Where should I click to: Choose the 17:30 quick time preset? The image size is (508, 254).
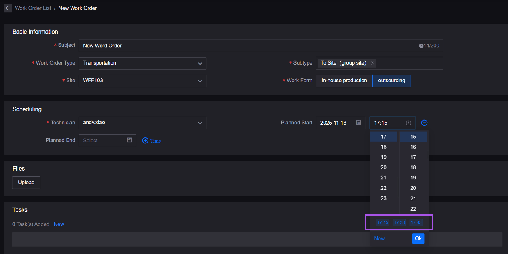coord(399,223)
